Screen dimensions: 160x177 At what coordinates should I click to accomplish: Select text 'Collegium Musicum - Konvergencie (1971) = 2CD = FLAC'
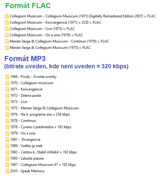[55, 22]
